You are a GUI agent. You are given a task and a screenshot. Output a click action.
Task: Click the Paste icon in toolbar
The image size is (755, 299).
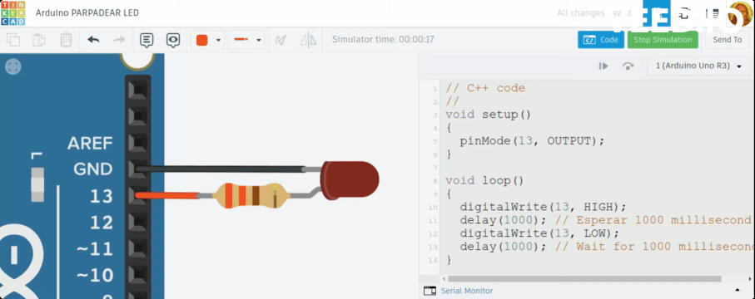point(39,39)
